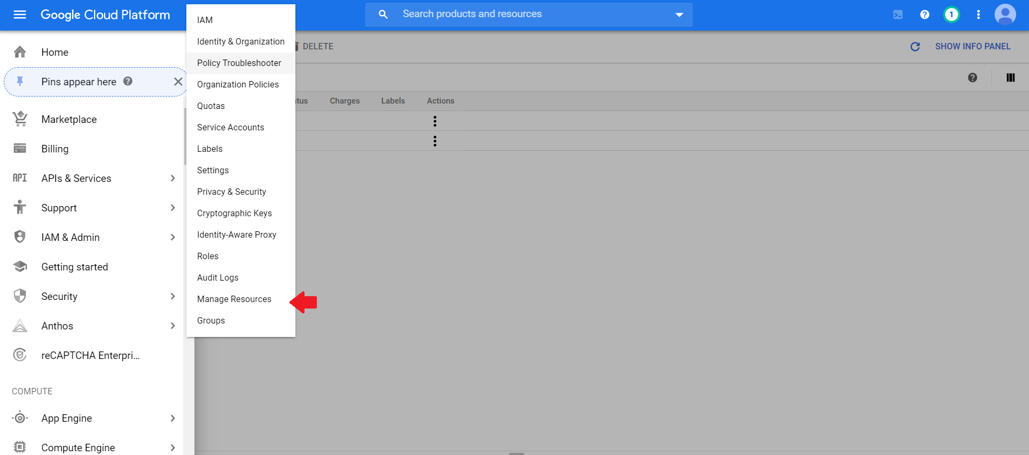This screenshot has width=1029, height=455.
Task: Click the reCAPTCHA Enterprise icon
Action: pyautogui.click(x=20, y=355)
